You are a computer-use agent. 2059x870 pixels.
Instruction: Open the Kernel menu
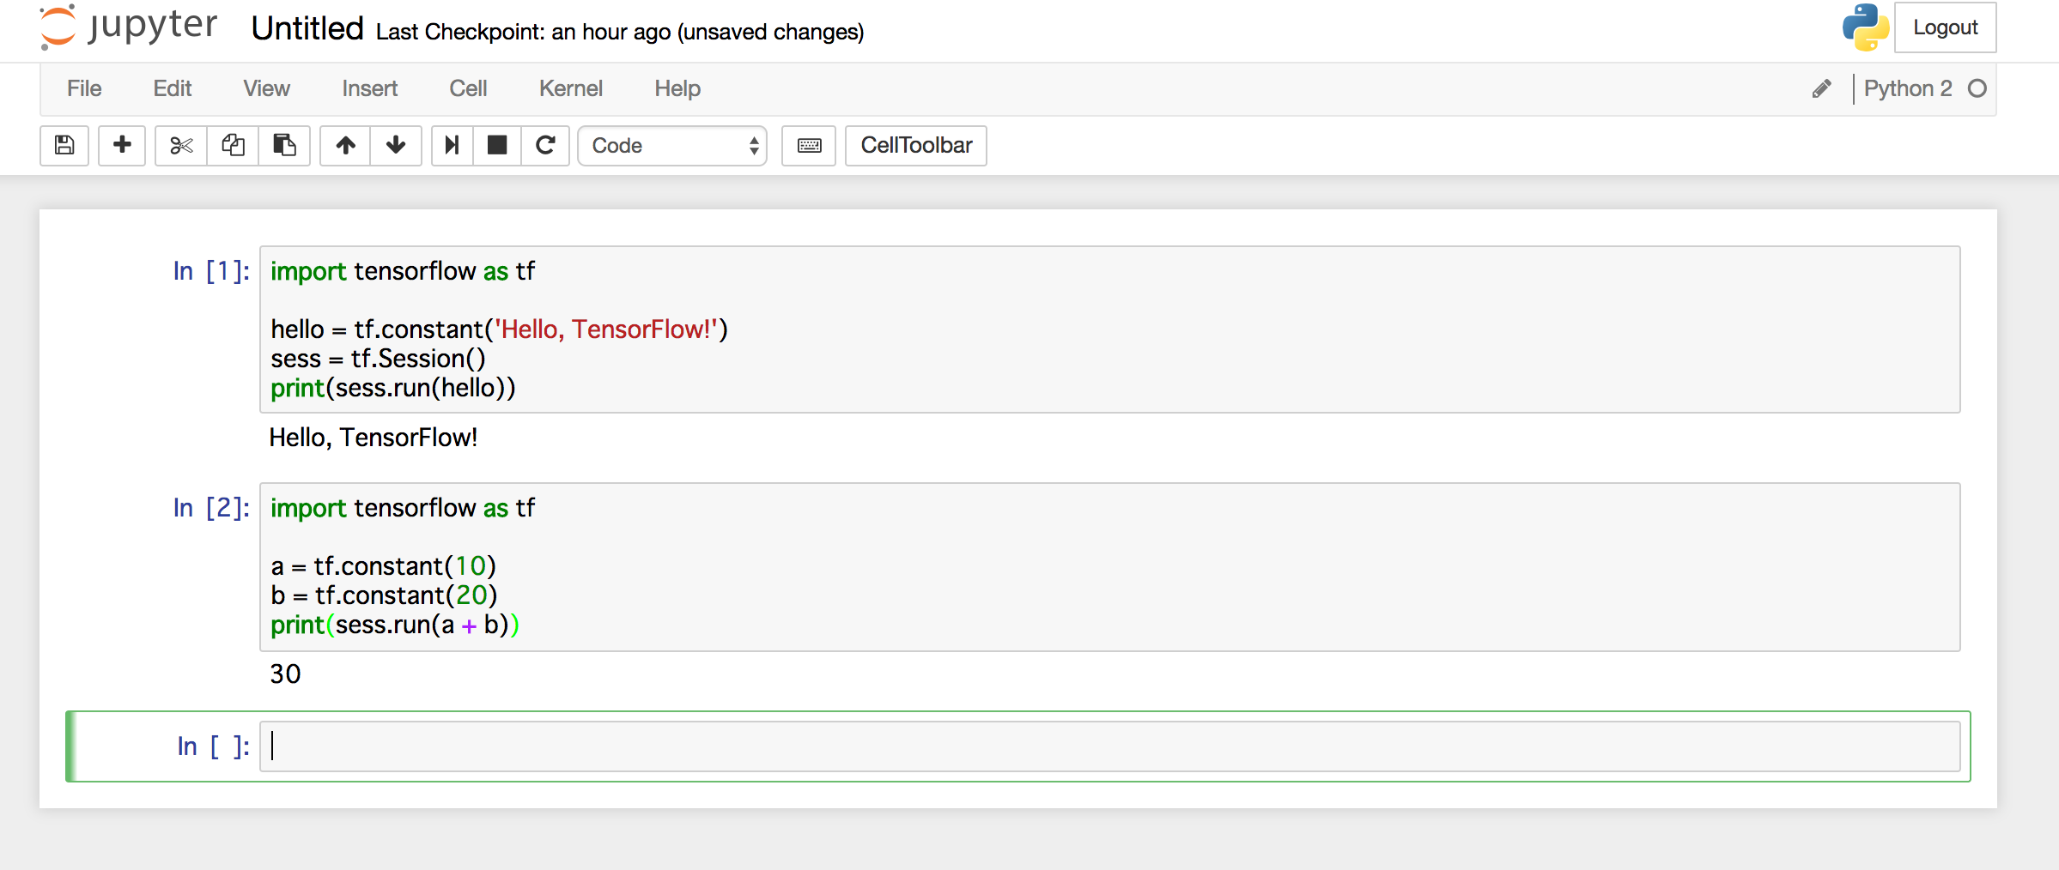click(x=571, y=88)
